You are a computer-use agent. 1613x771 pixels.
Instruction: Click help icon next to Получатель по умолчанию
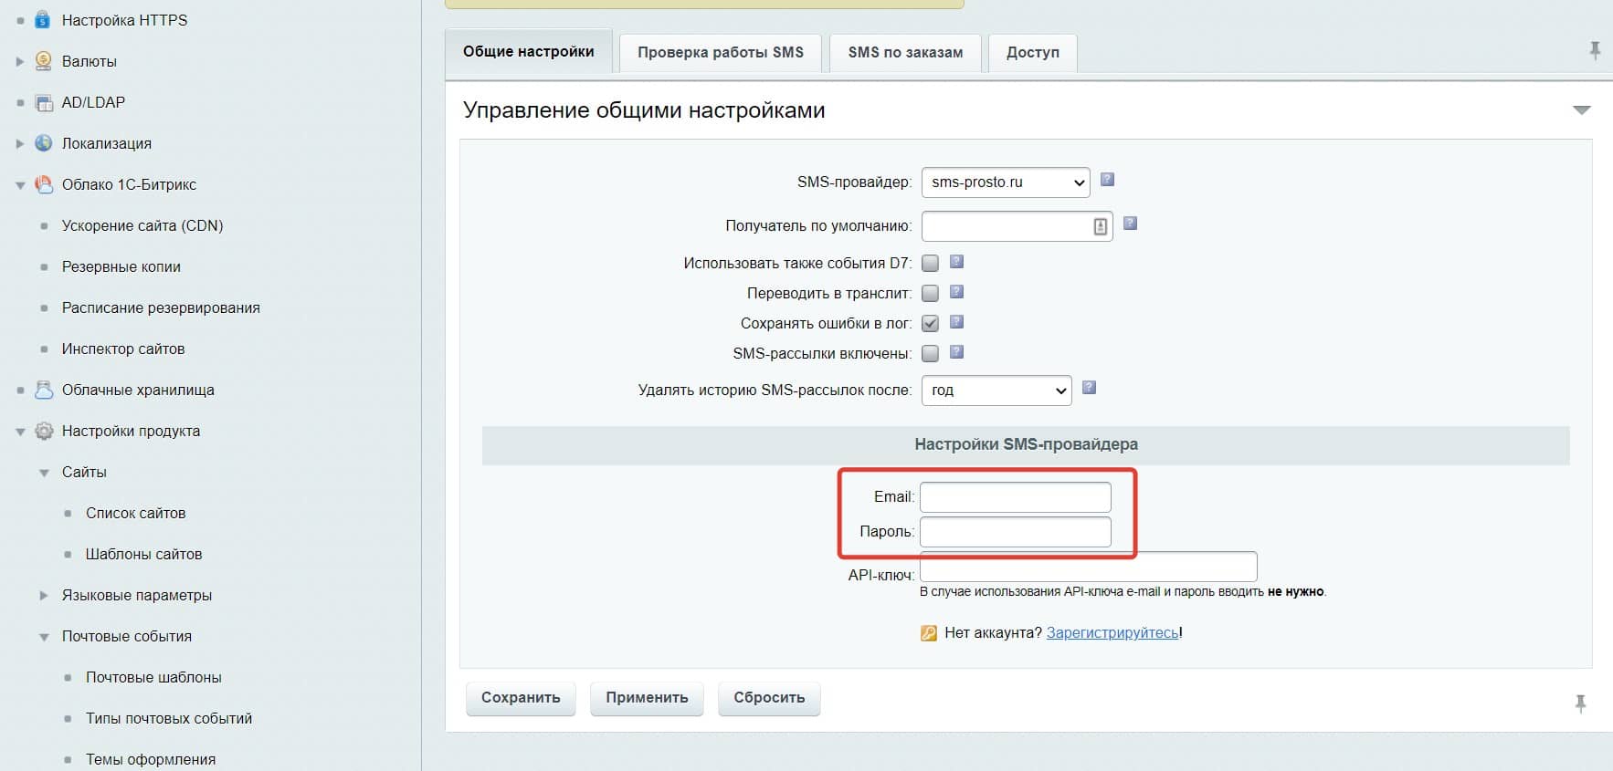[x=1130, y=224]
